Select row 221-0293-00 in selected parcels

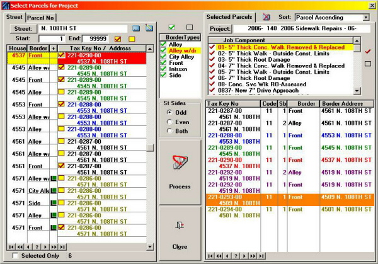290,200
